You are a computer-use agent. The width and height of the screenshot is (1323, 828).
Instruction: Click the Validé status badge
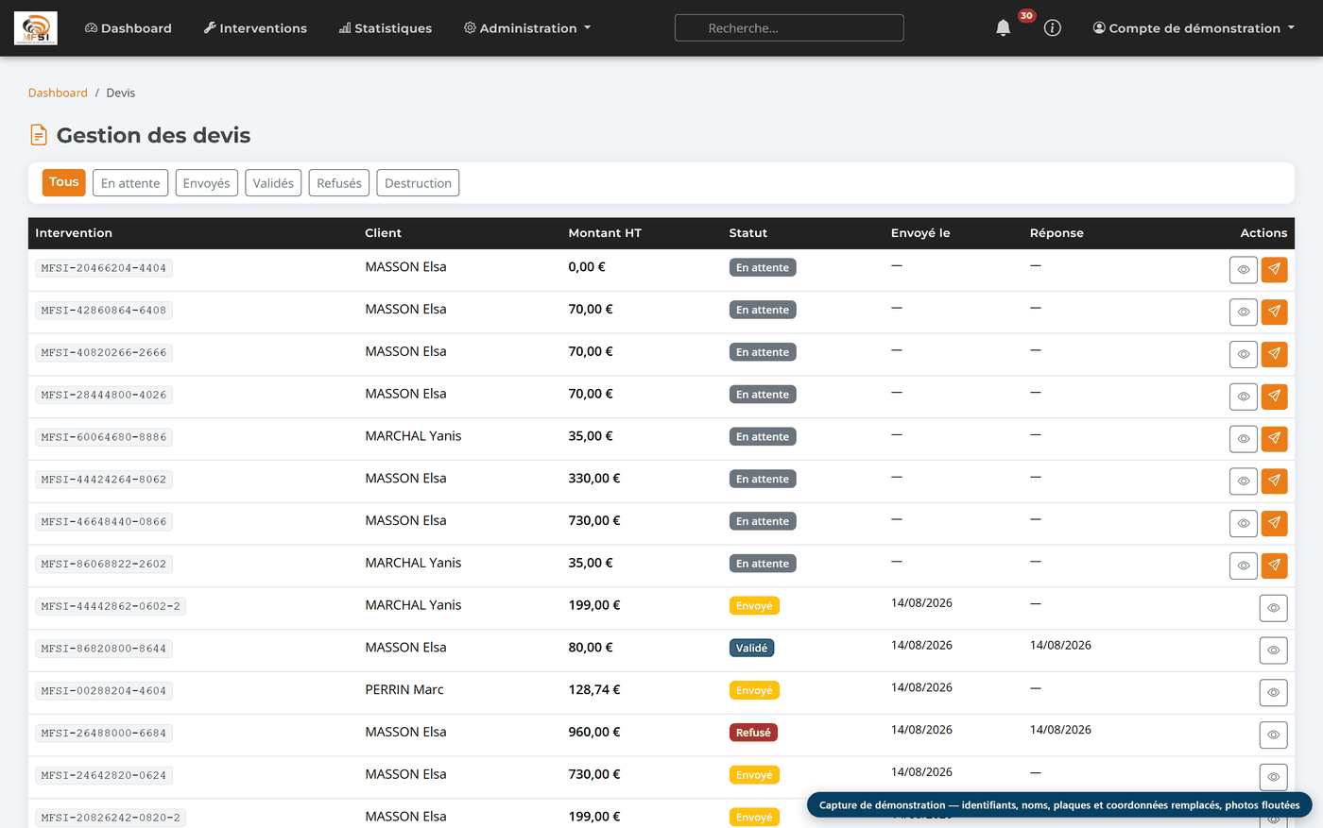click(x=752, y=649)
